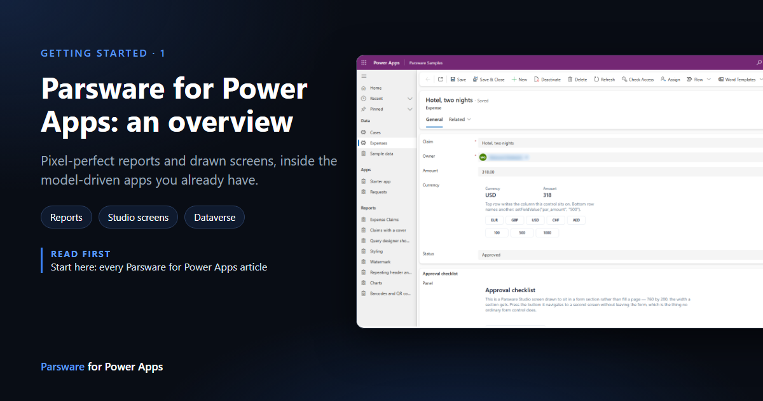This screenshot has width=763, height=401.
Task: Deactivate the current record
Action: 547,80
